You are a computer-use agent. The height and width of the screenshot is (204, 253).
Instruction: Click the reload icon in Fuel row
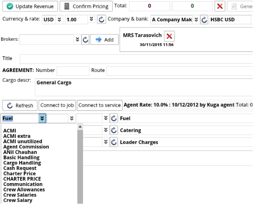pos(113,118)
